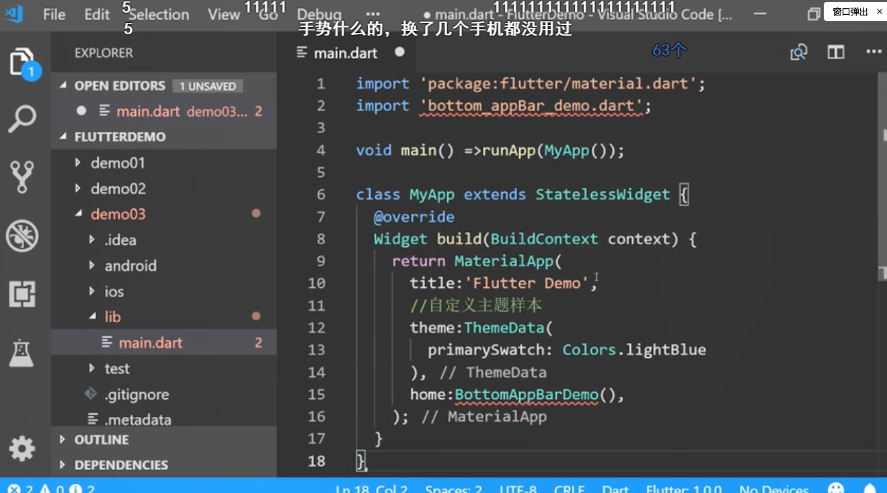
Task: Collapse the lib folder
Action: click(x=163, y=317)
